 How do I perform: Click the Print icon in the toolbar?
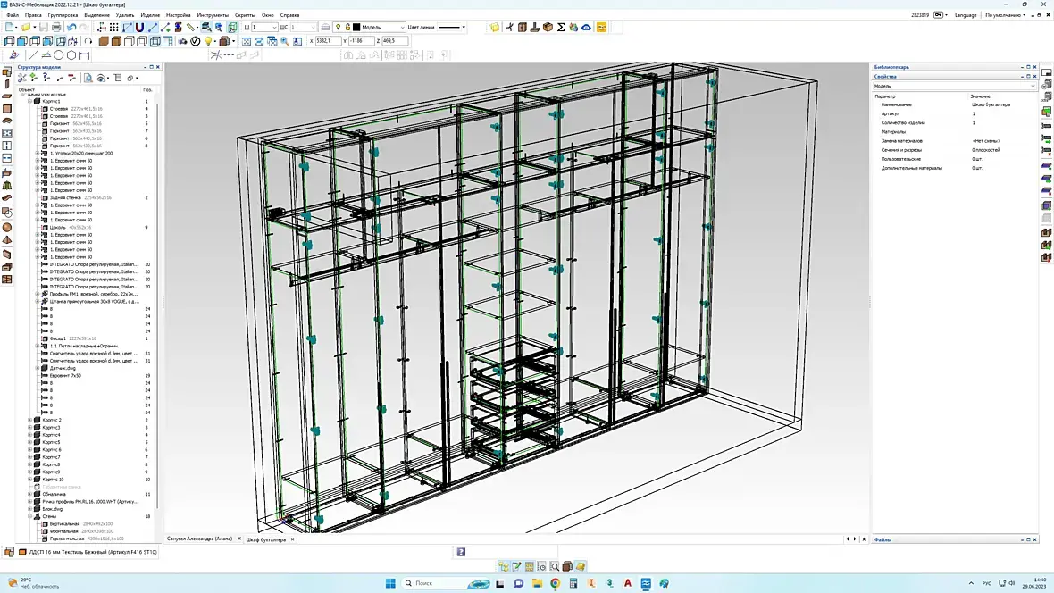[56, 27]
